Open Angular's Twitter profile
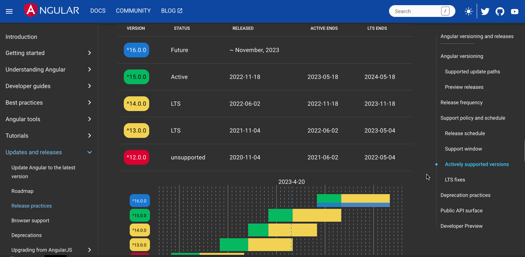525x257 pixels. (485, 11)
